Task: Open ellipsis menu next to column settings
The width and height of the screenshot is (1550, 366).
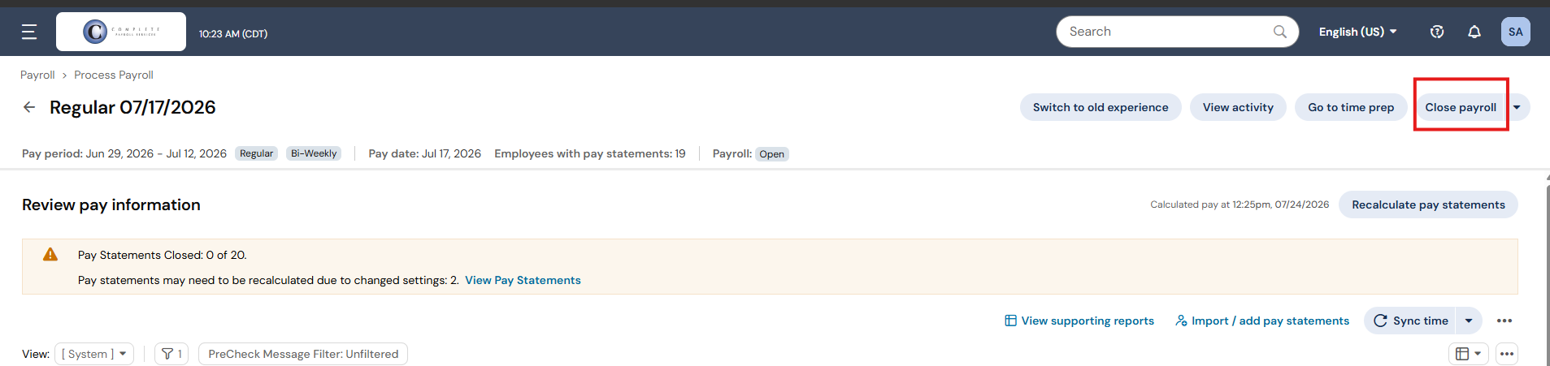Action: [1507, 354]
